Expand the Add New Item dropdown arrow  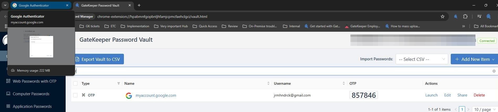[493, 59]
